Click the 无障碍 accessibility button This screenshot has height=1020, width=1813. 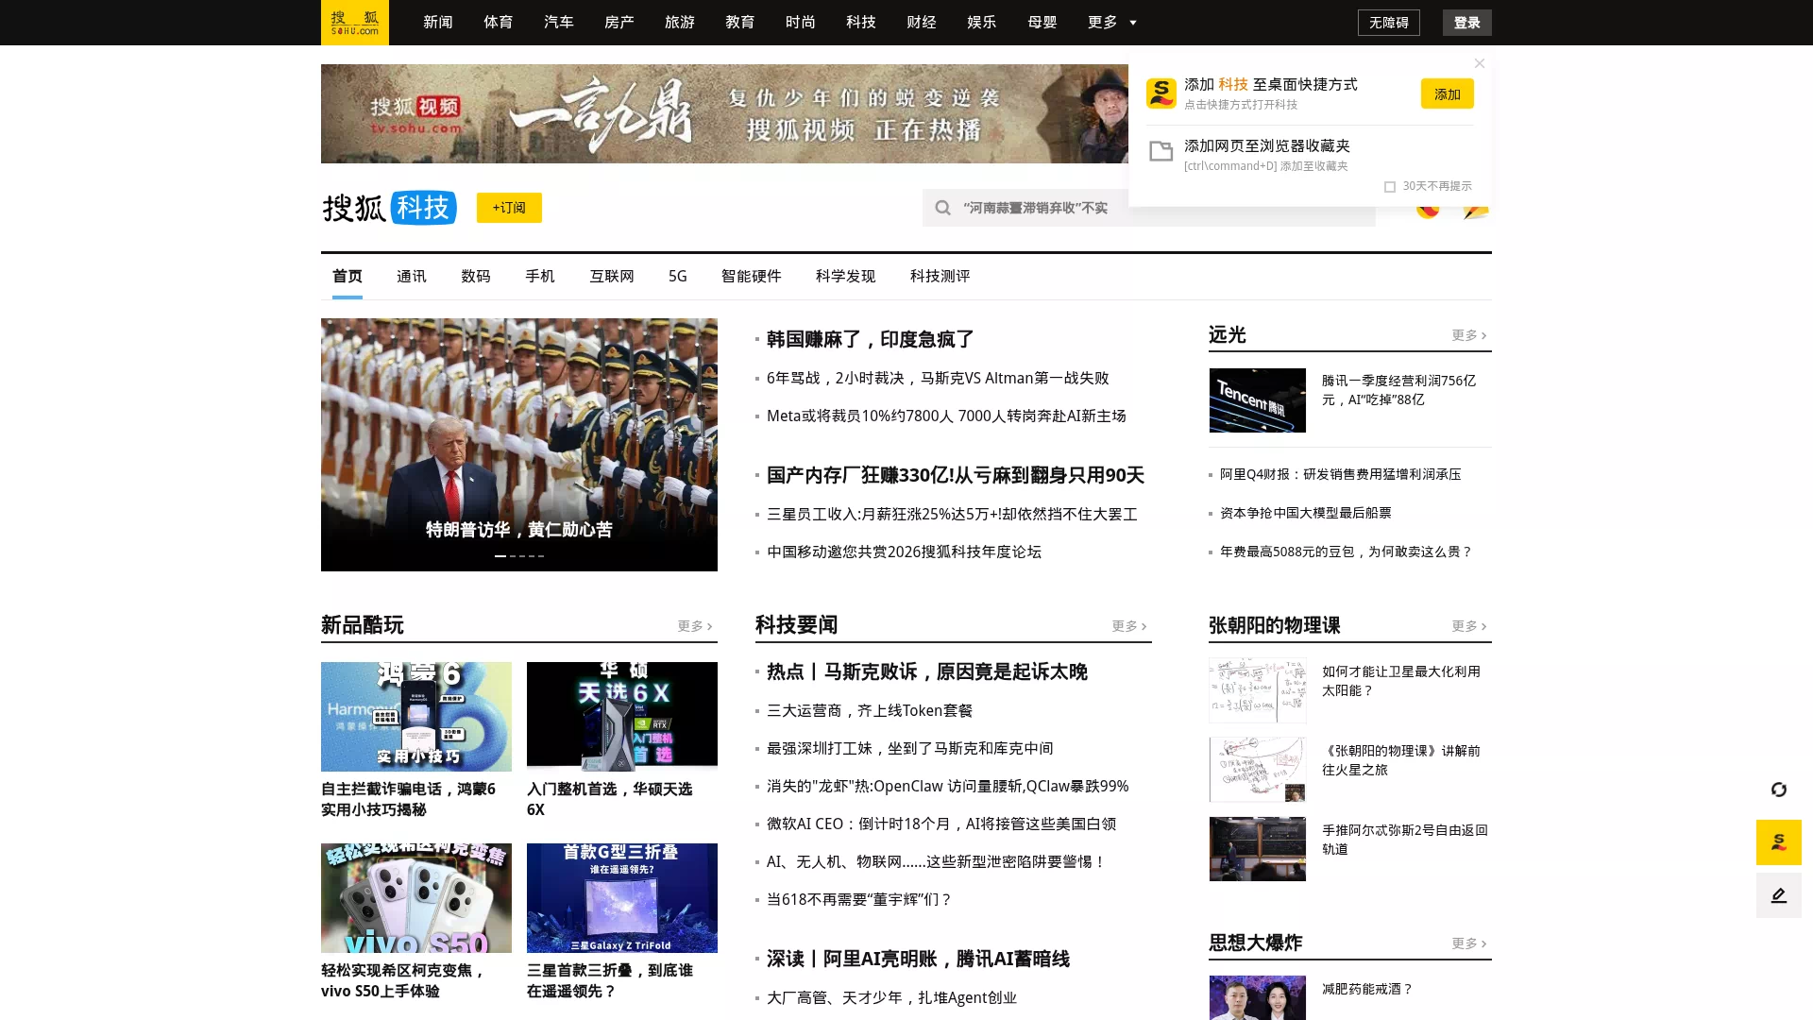pyautogui.click(x=1389, y=23)
